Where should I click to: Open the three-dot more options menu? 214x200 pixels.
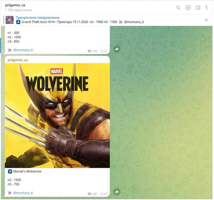[x=207, y=7]
